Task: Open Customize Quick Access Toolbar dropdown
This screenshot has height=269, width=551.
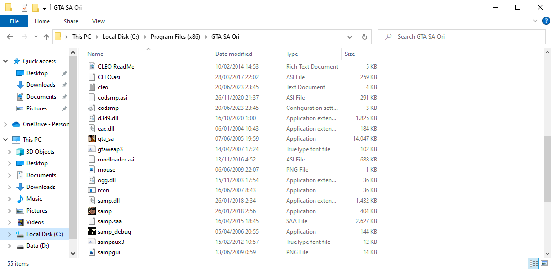Action: pos(44,8)
